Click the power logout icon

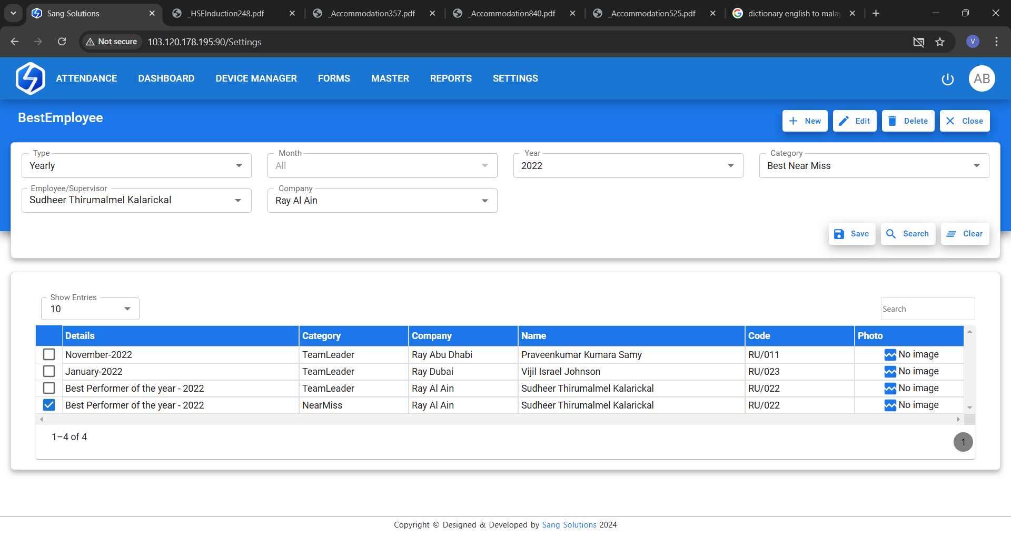point(947,79)
